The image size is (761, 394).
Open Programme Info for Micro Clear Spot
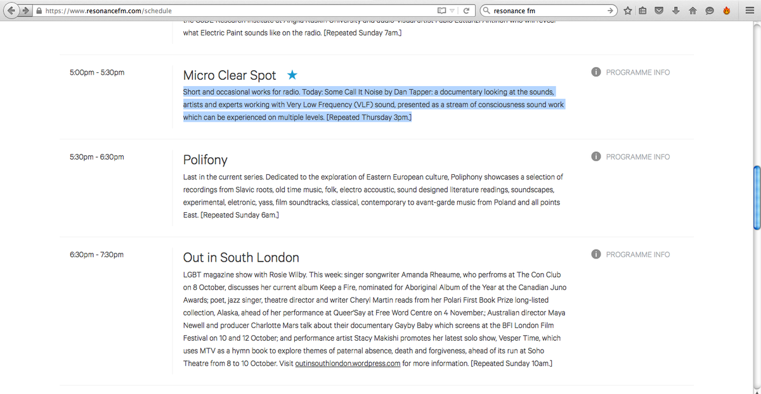coord(630,72)
